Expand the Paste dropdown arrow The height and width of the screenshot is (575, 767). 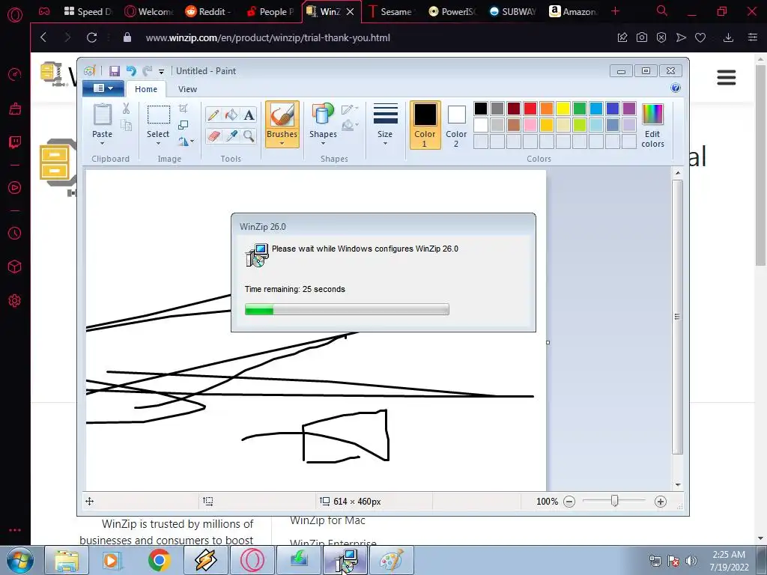tap(102, 143)
